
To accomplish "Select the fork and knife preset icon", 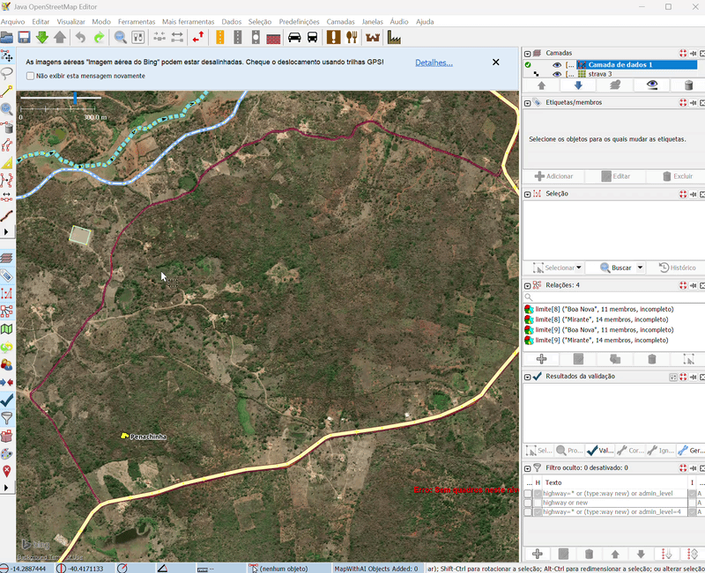I will tap(352, 37).
